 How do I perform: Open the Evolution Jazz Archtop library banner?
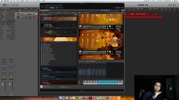[59, 25]
